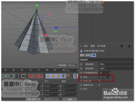
Task: Open the 绝对尺寸 dropdown
Action: (51, 99)
